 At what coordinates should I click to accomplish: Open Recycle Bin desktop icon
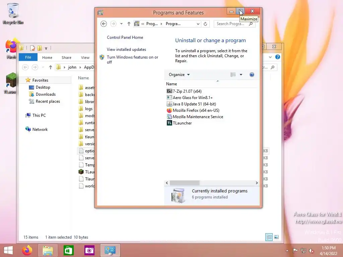point(13,13)
